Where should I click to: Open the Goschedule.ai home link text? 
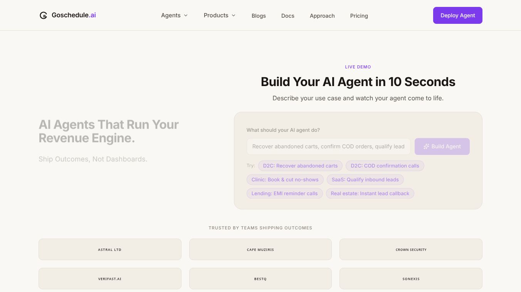tap(74, 15)
